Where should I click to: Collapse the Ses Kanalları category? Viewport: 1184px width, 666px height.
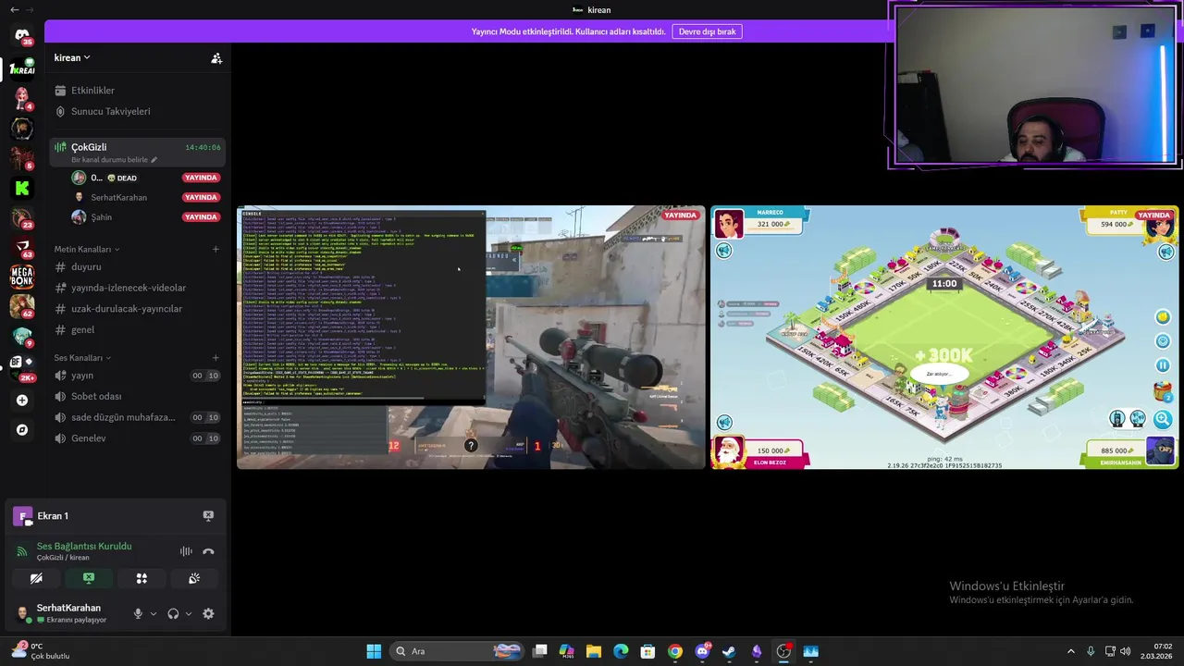[82, 358]
